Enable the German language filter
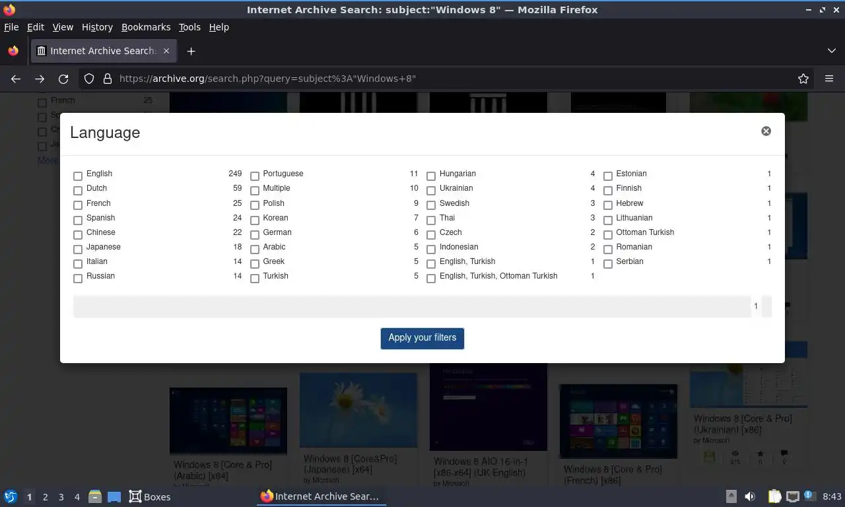 point(255,235)
